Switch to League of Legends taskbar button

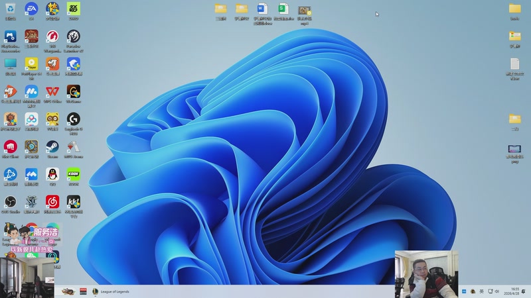[111, 291]
